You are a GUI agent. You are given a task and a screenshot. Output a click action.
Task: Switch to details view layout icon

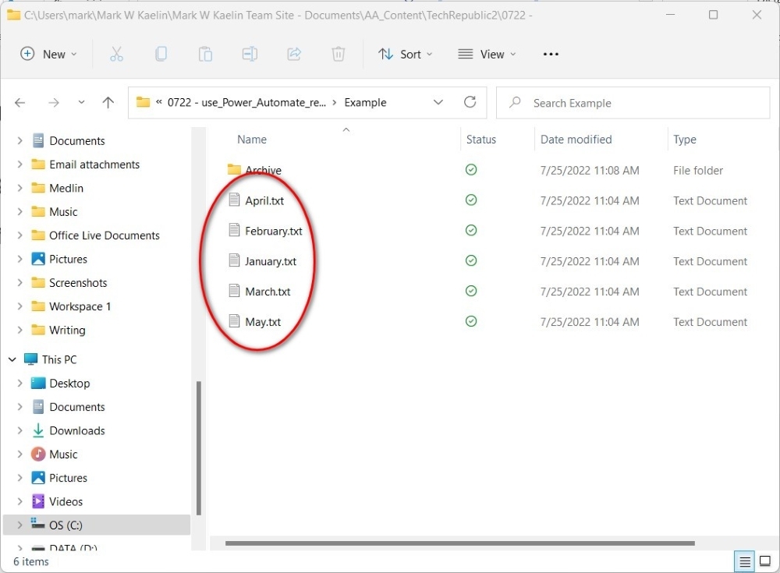(x=745, y=561)
